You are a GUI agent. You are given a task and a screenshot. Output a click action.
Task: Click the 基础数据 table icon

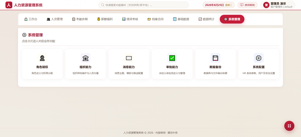pos(175,19)
